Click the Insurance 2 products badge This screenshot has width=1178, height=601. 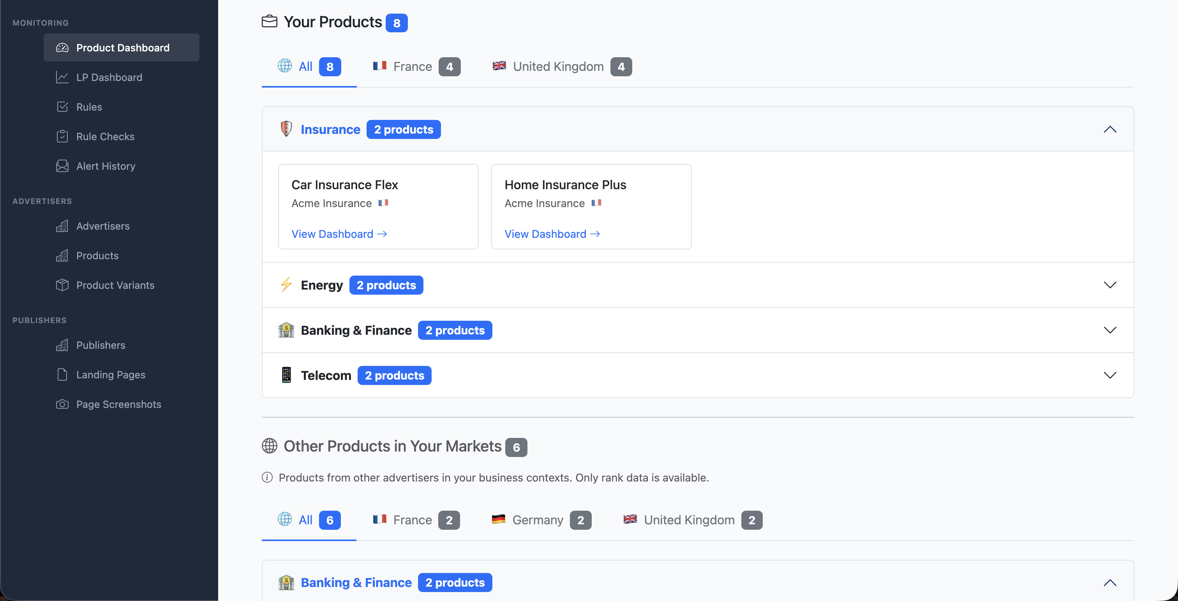[x=403, y=129]
